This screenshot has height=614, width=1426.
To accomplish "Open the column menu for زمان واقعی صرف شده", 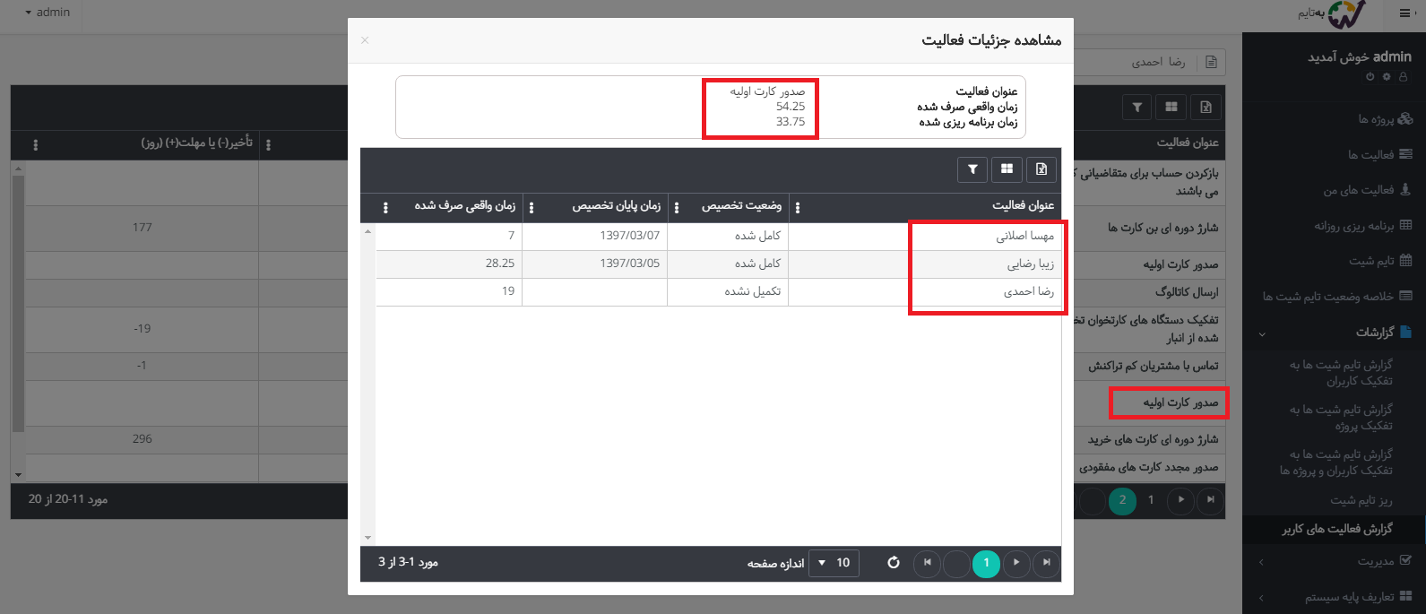I will [x=386, y=207].
